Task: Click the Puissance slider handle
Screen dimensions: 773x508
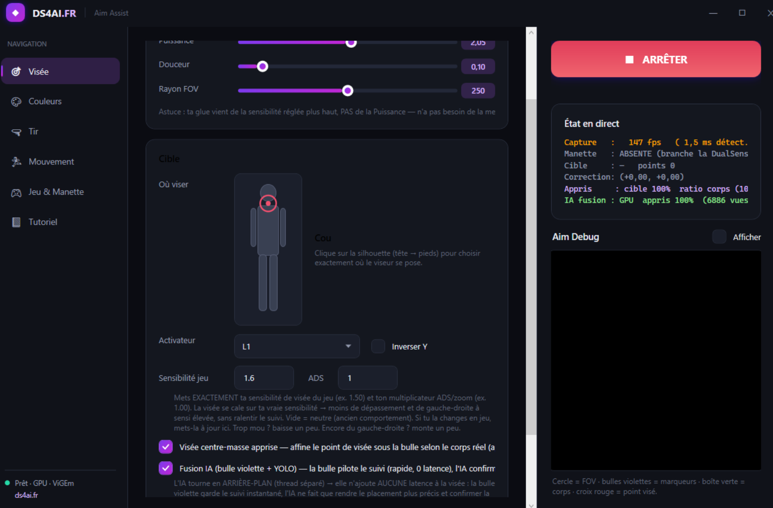Action: pyautogui.click(x=352, y=43)
